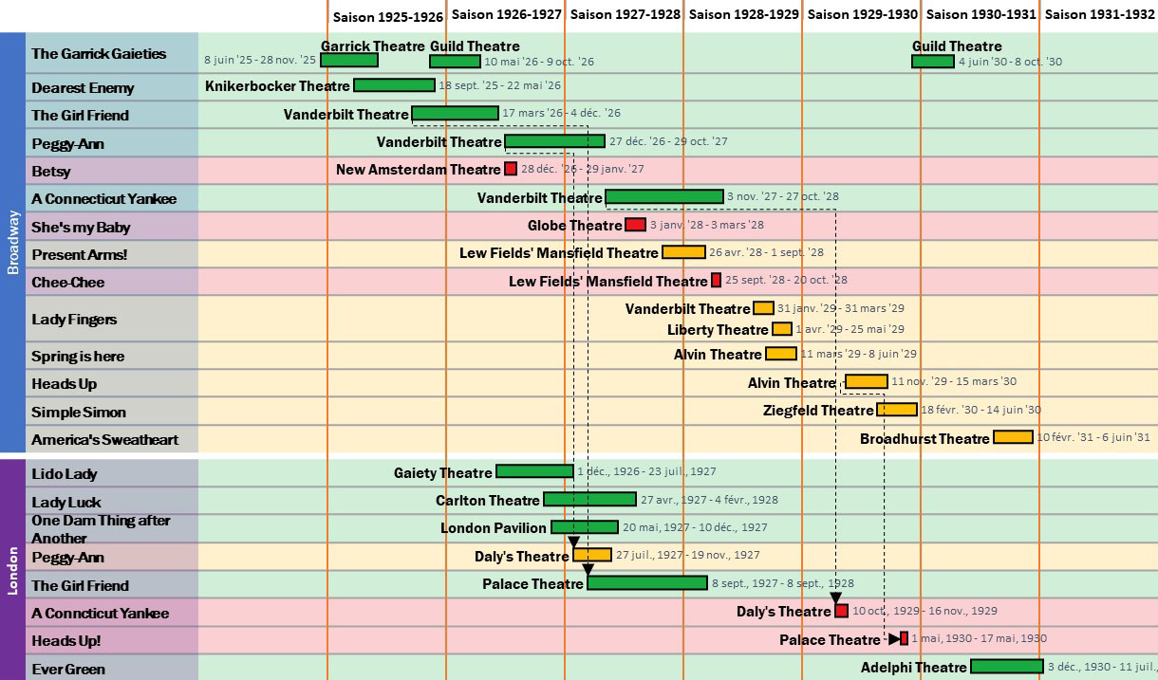This screenshot has width=1158, height=680.
Task: Click the green Dearest Enemy bar at Knickerbocker Theatre
Action: (x=393, y=85)
